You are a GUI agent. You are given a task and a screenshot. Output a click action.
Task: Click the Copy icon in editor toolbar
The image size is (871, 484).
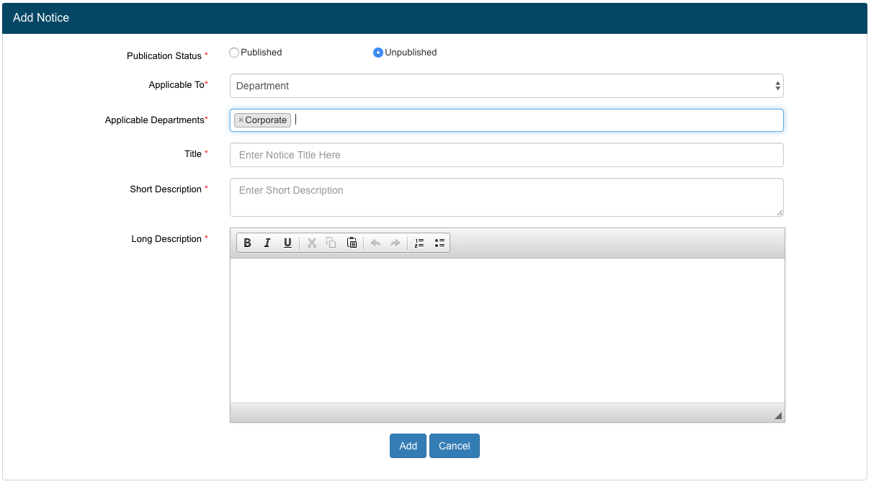tap(331, 243)
